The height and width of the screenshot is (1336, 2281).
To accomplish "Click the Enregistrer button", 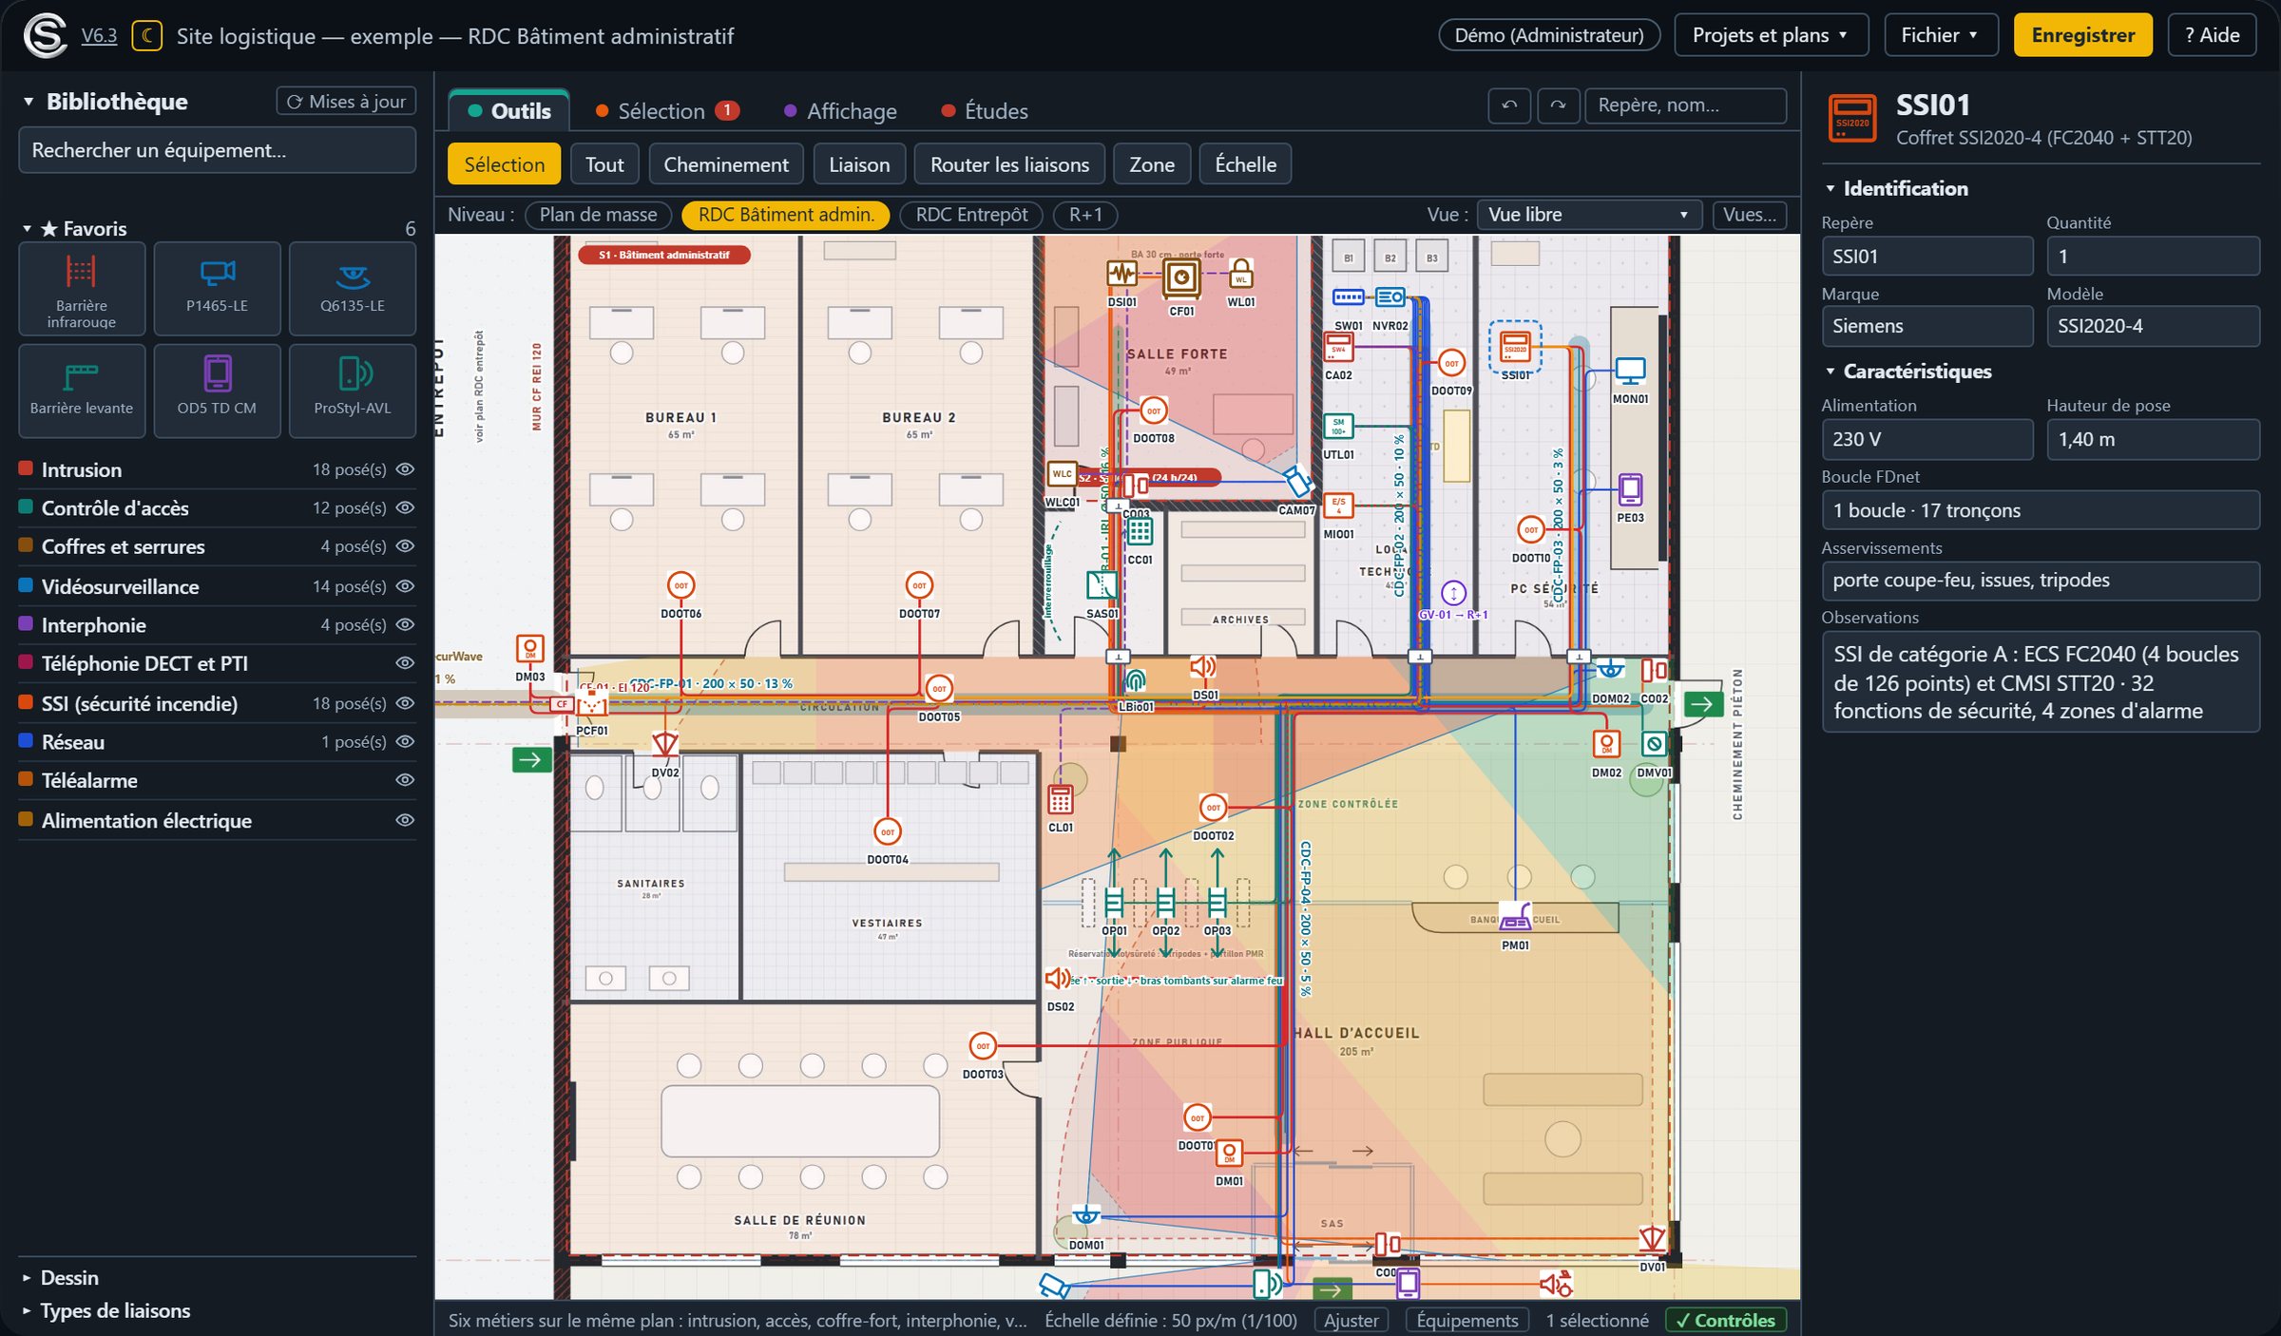I will point(2082,35).
